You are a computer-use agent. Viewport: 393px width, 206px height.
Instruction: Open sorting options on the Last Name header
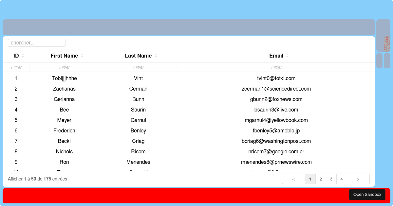pos(156,56)
